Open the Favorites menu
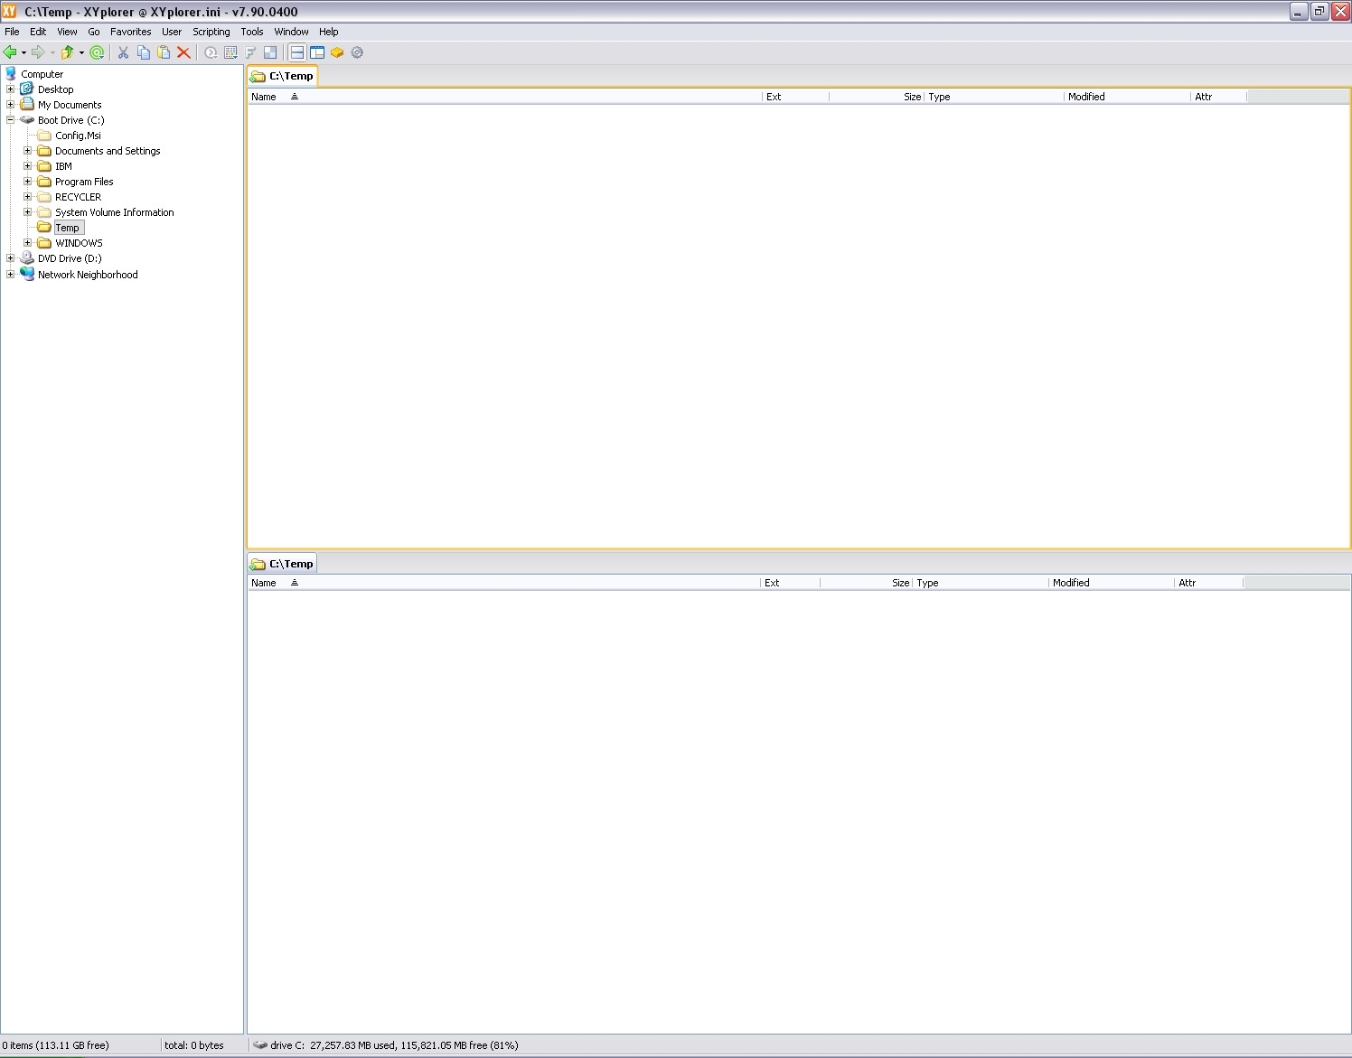Image resolution: width=1352 pixels, height=1058 pixels. 130,32
